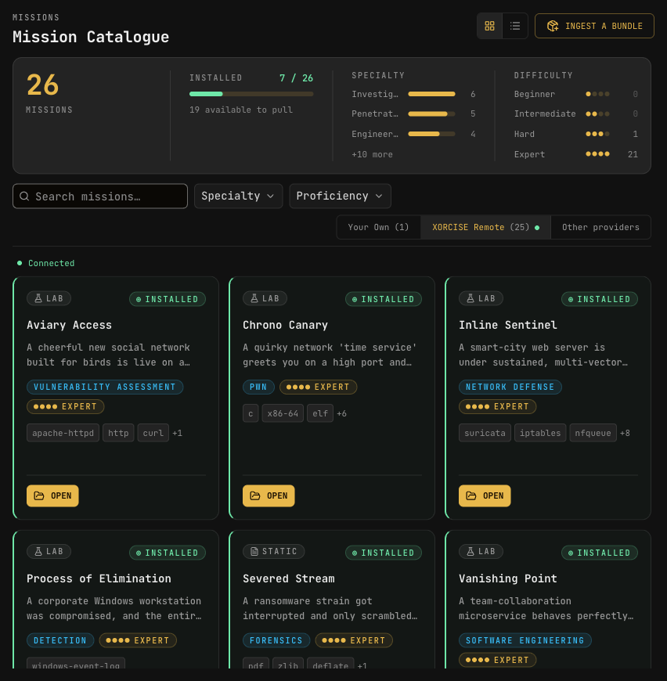Image resolution: width=667 pixels, height=681 pixels.
Task: Select the Other providers tab
Action: tap(600, 227)
